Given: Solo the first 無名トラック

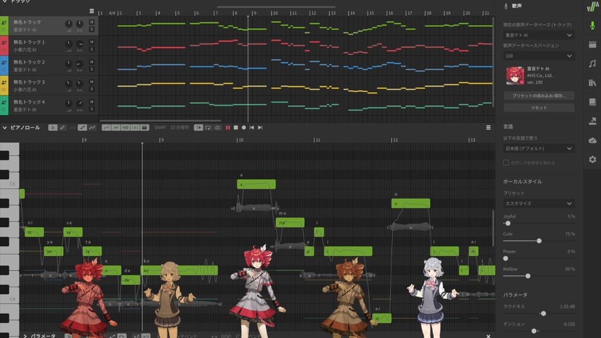Looking at the screenshot, I should point(91,29).
